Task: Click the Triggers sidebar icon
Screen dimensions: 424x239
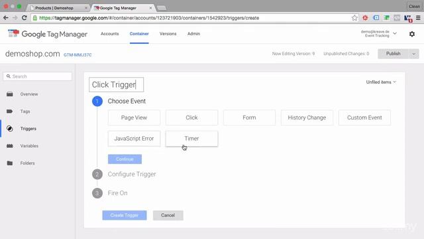Action: (10, 129)
